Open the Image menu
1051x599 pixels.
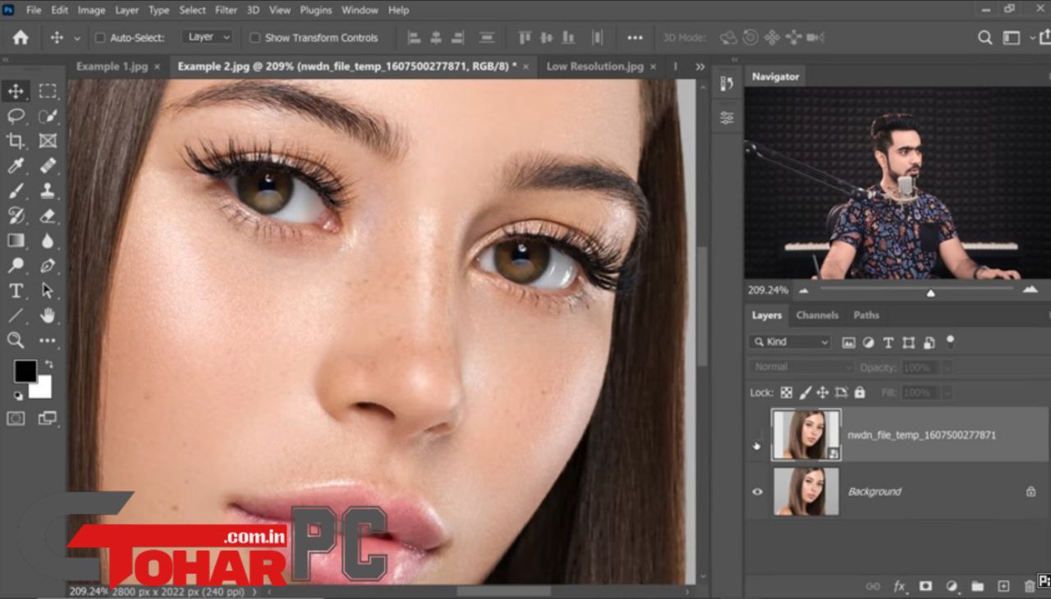click(x=91, y=10)
